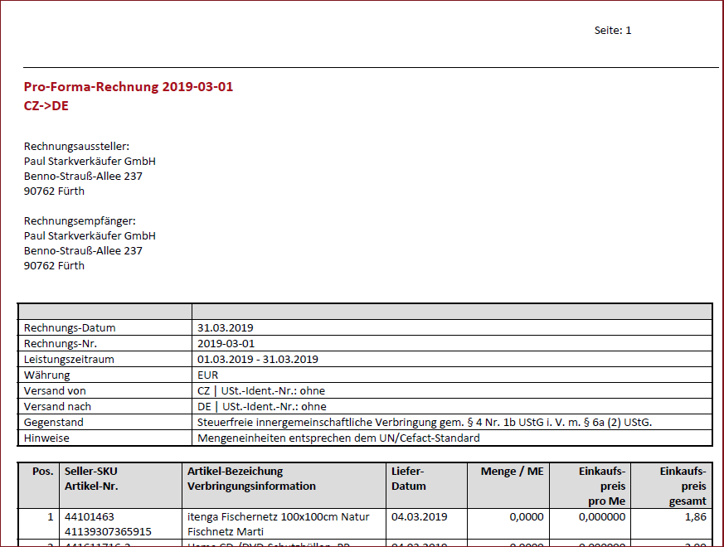
Task: Click the Pro-Forma-Rechnung 2019-03-01 title
Action: click(x=128, y=87)
